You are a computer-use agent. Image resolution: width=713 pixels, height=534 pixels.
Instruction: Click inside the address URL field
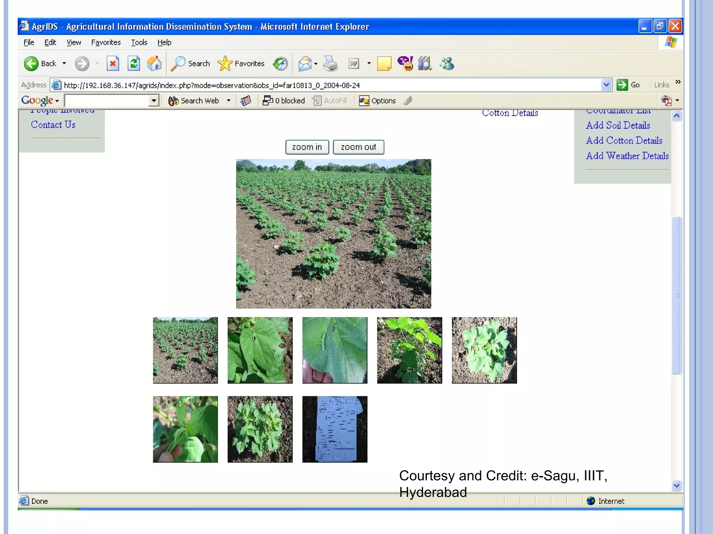331,85
